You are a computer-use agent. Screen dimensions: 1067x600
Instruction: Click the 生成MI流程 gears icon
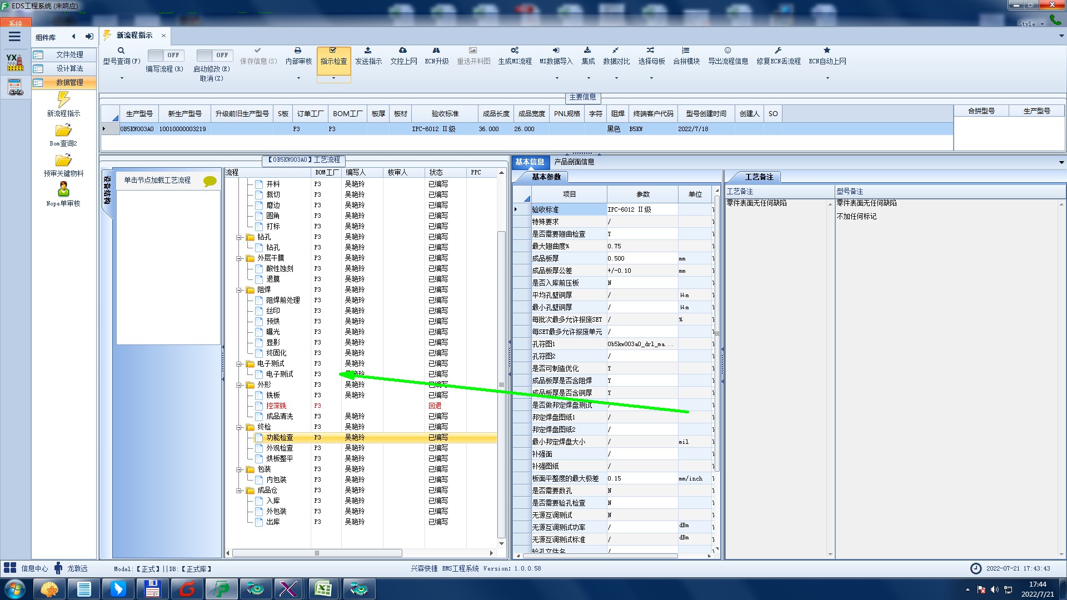coord(515,51)
